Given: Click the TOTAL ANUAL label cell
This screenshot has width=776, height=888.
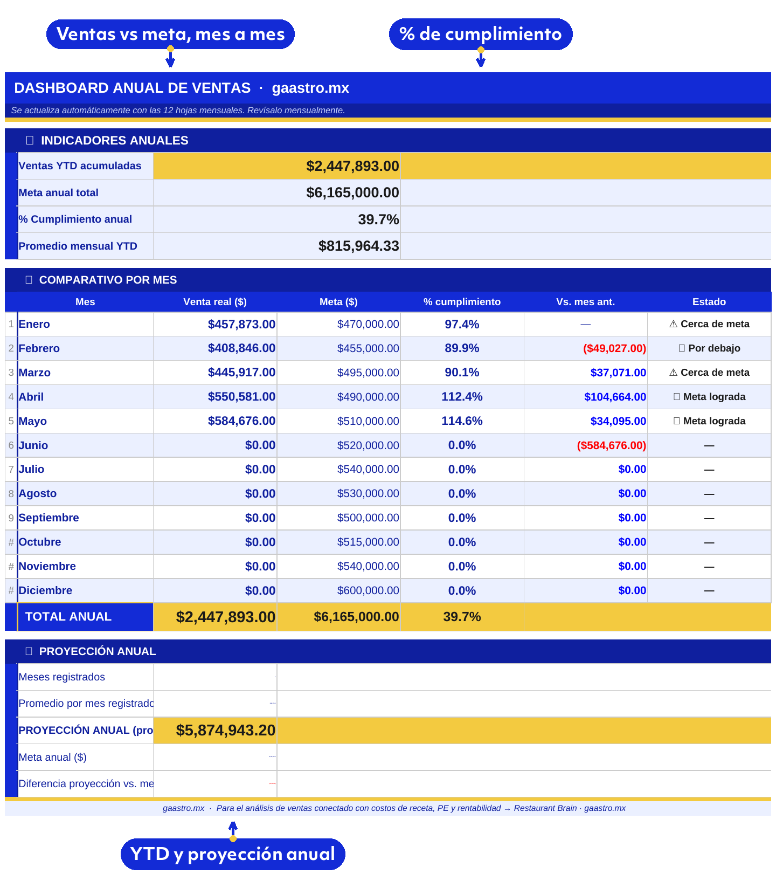Looking at the screenshot, I should (85, 617).
